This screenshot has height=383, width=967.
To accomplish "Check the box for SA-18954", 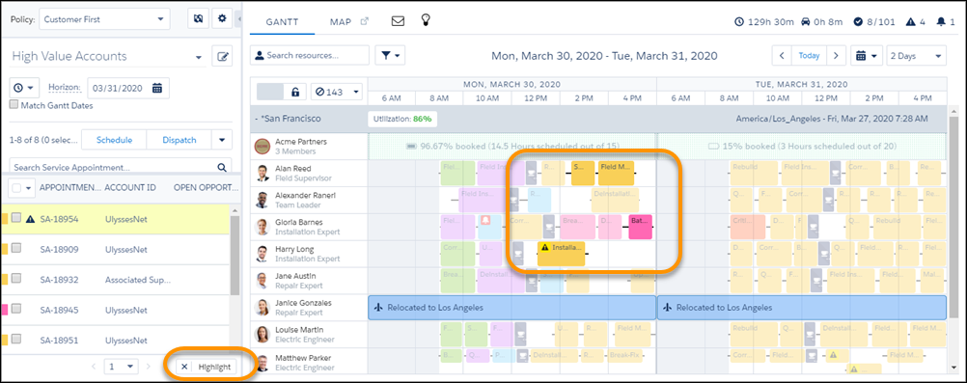I will tap(16, 218).
